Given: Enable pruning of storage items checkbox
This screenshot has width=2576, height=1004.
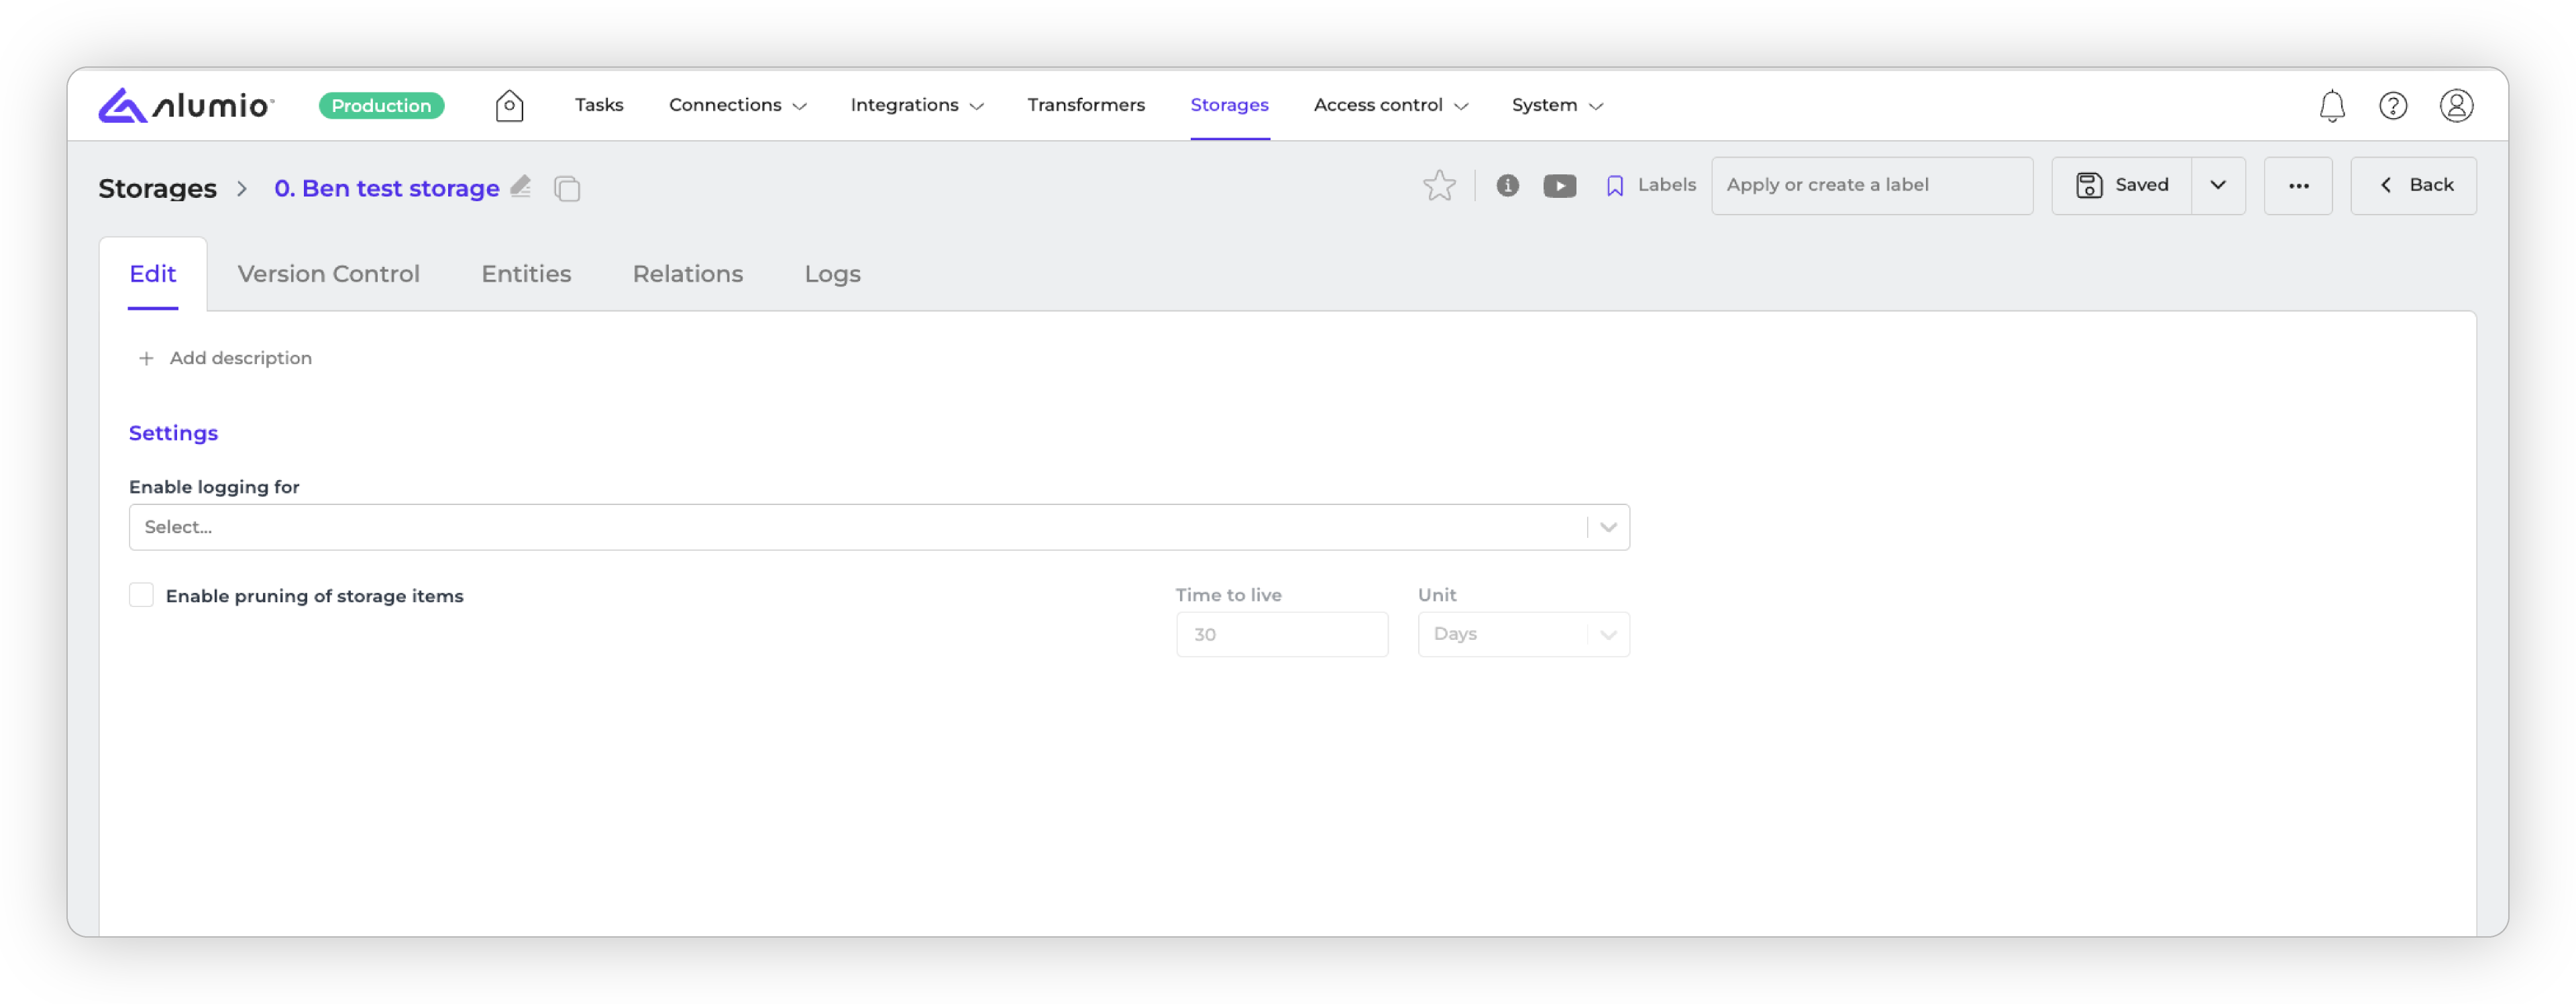Looking at the screenshot, I should click(x=142, y=595).
